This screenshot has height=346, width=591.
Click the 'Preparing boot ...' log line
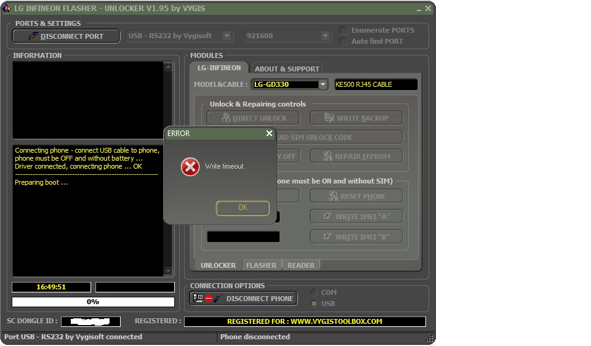pyautogui.click(x=41, y=182)
